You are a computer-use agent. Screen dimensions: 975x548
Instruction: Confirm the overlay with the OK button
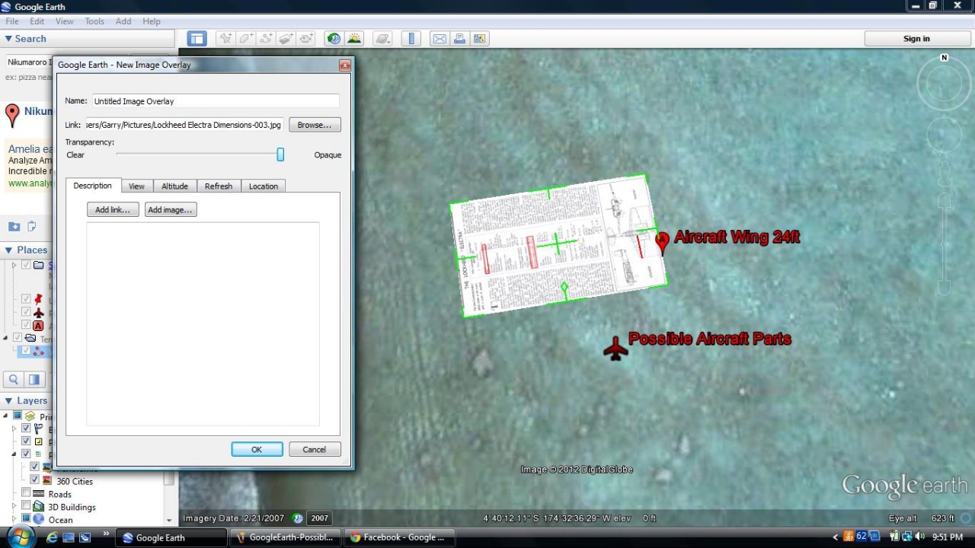[x=257, y=449]
